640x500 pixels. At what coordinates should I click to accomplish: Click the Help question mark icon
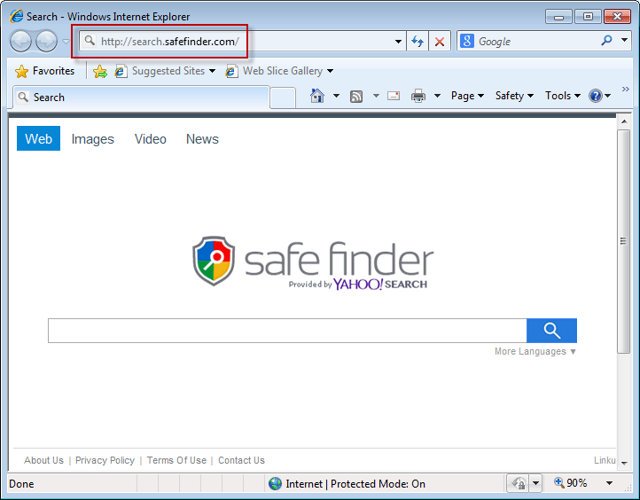tap(596, 96)
